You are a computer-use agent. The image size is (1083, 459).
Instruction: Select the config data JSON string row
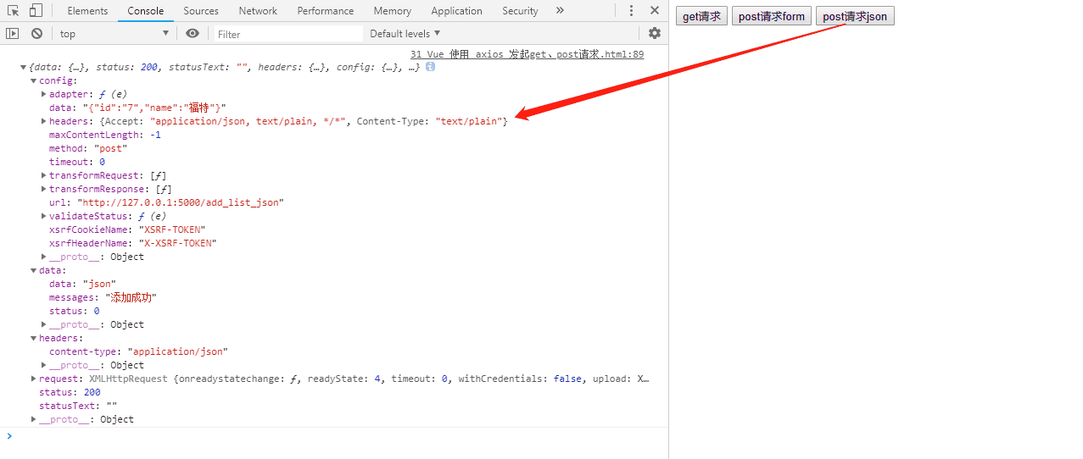tap(137, 108)
